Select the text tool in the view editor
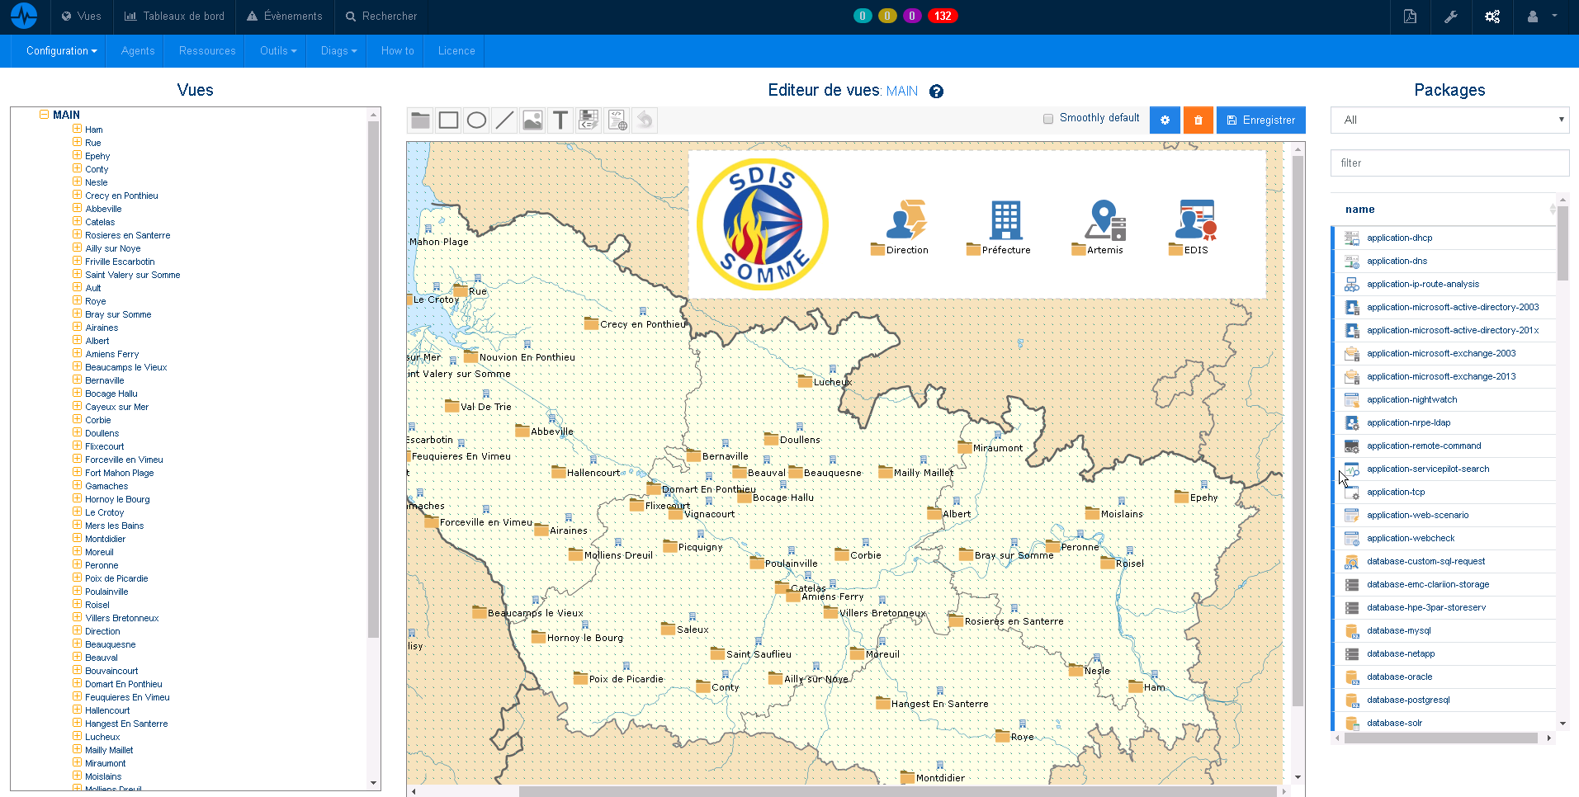This screenshot has width=1579, height=797. 560,120
